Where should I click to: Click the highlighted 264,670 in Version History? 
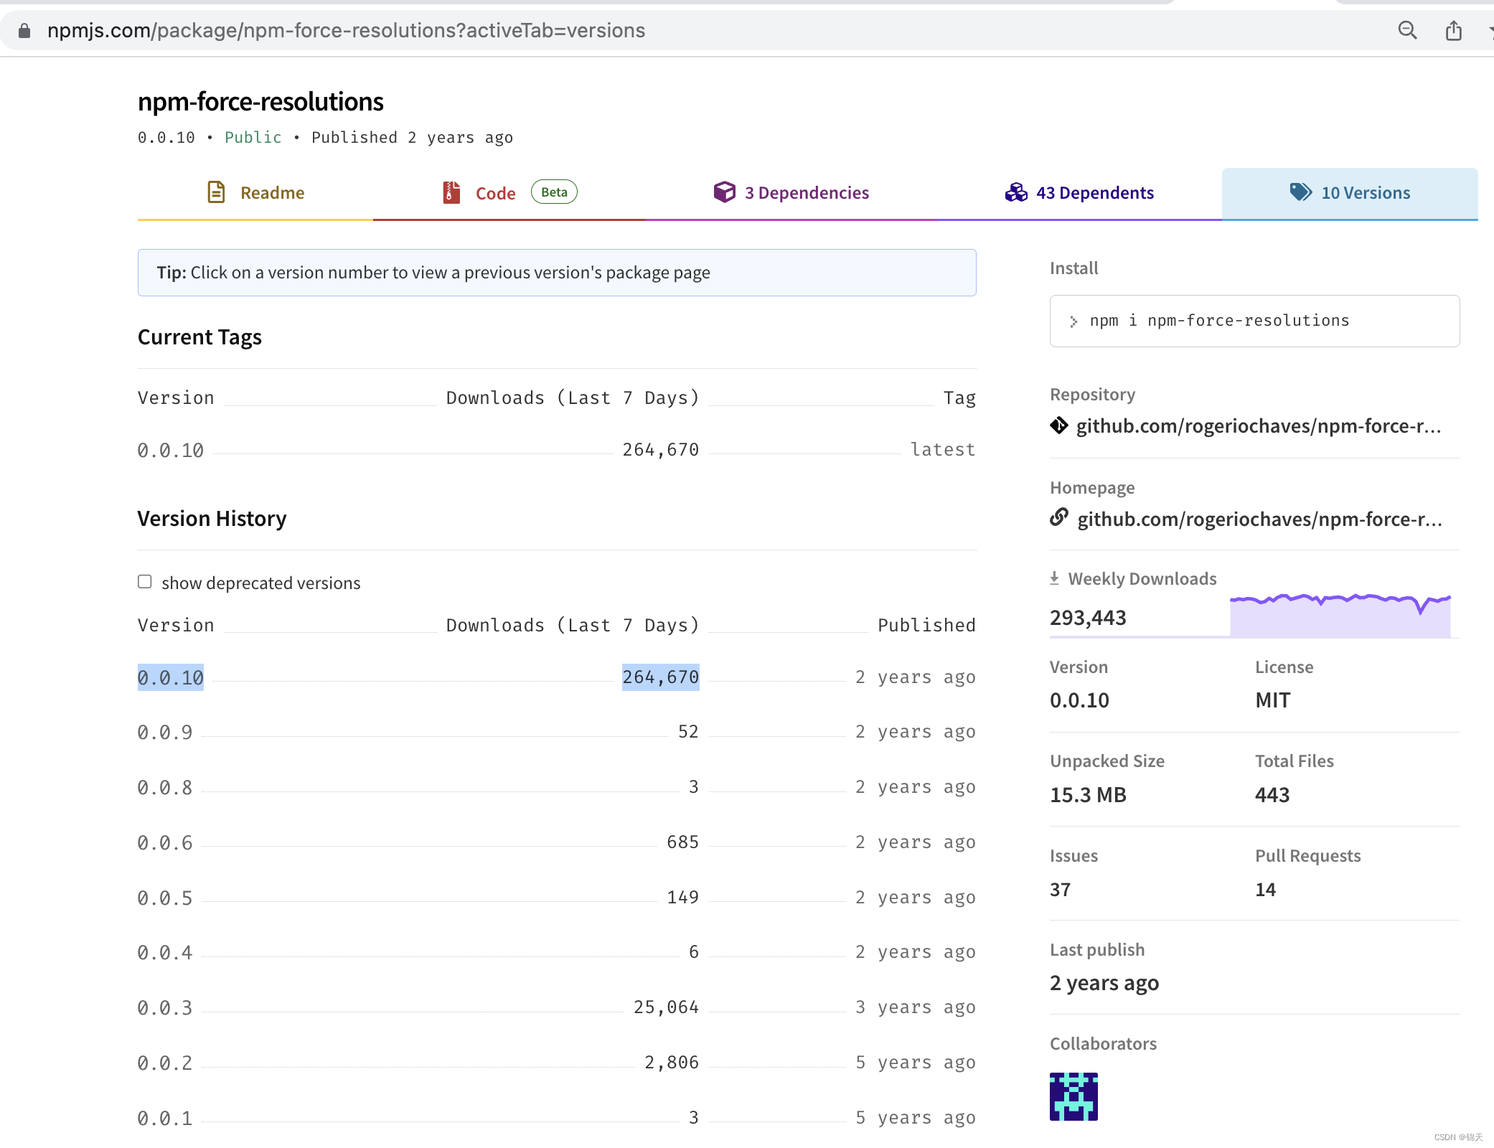click(661, 677)
